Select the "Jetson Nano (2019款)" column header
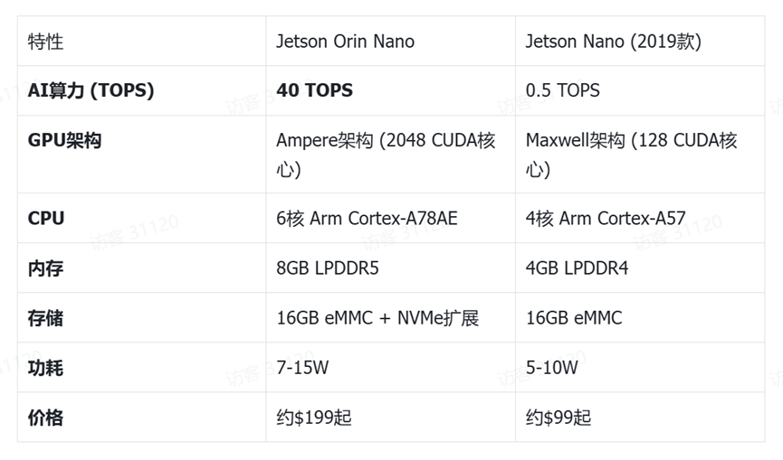Image resolution: width=783 pixels, height=460 pixels. coord(613,42)
